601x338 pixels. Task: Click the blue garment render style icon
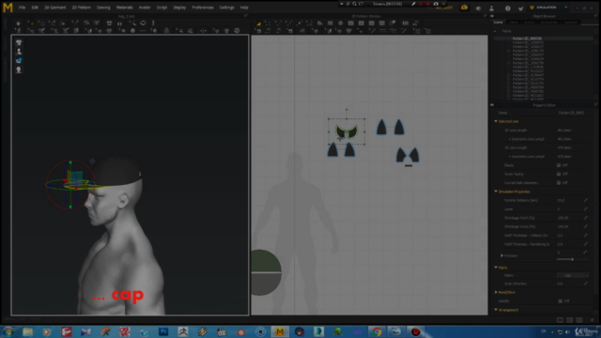19,60
